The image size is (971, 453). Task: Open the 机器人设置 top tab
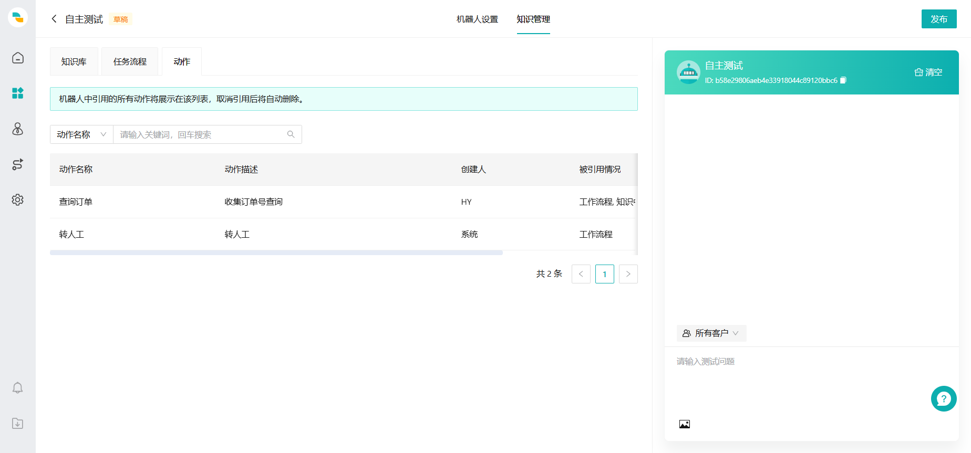pyautogui.click(x=477, y=19)
